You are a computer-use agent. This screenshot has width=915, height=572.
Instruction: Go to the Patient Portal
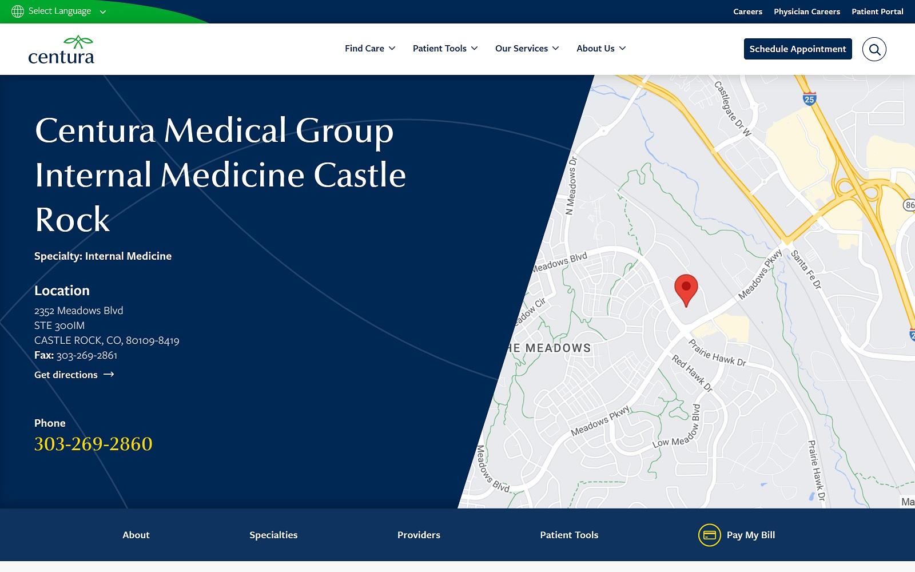click(877, 11)
